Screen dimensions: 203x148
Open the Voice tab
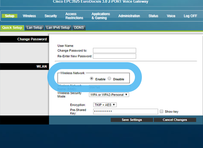(171, 16)
